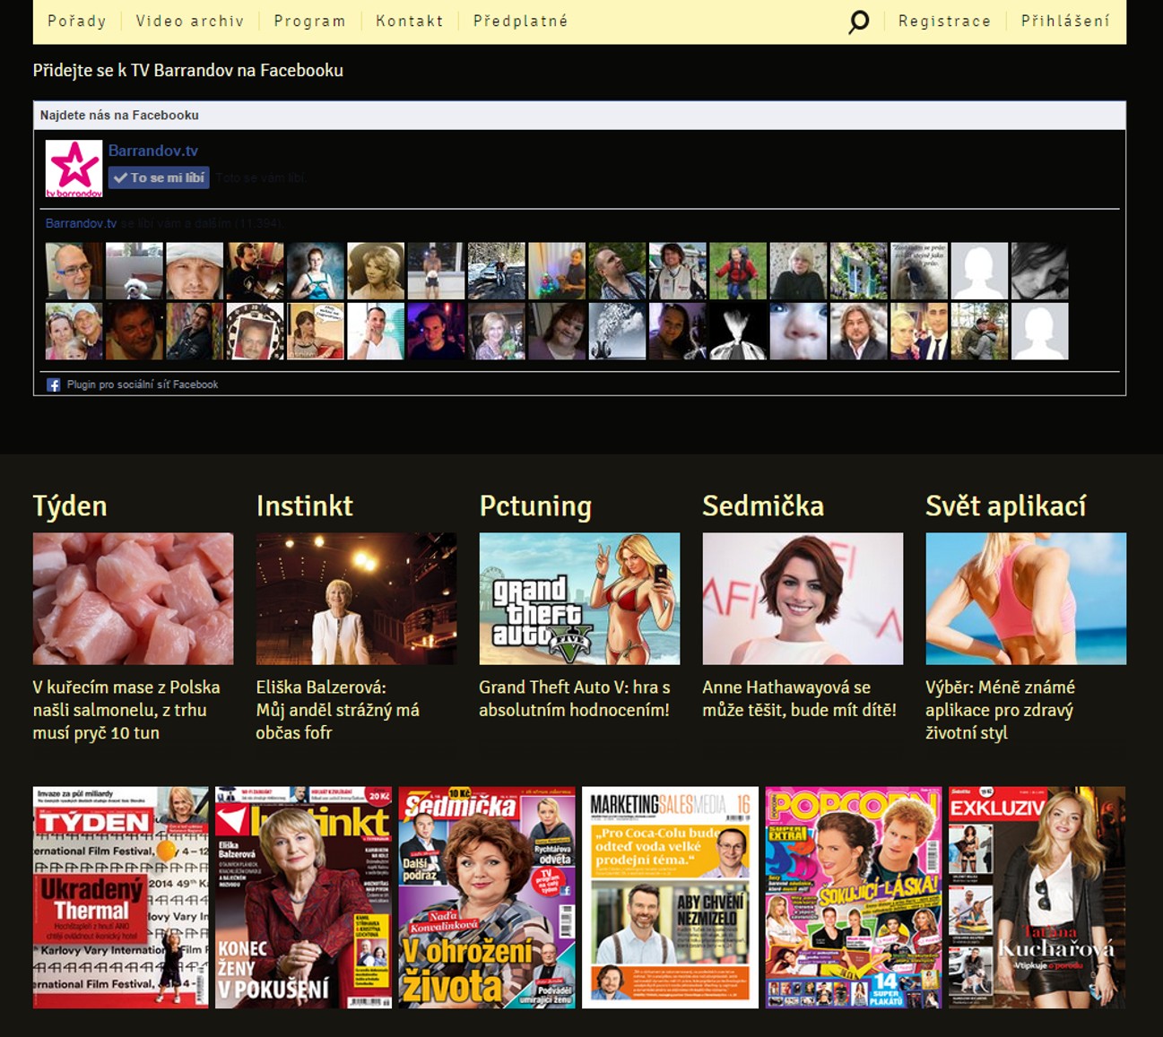Select Kontakt in the navigation bar

(409, 21)
